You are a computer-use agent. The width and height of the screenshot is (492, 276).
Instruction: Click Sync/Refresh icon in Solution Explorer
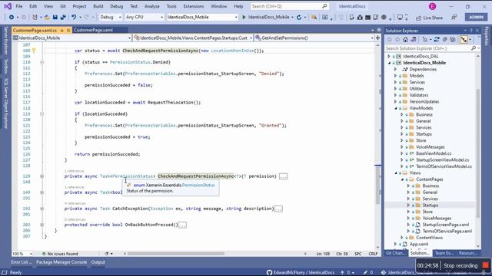437,40
